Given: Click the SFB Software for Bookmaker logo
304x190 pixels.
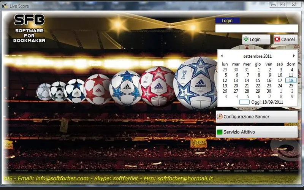Looking at the screenshot, I should [30, 28].
